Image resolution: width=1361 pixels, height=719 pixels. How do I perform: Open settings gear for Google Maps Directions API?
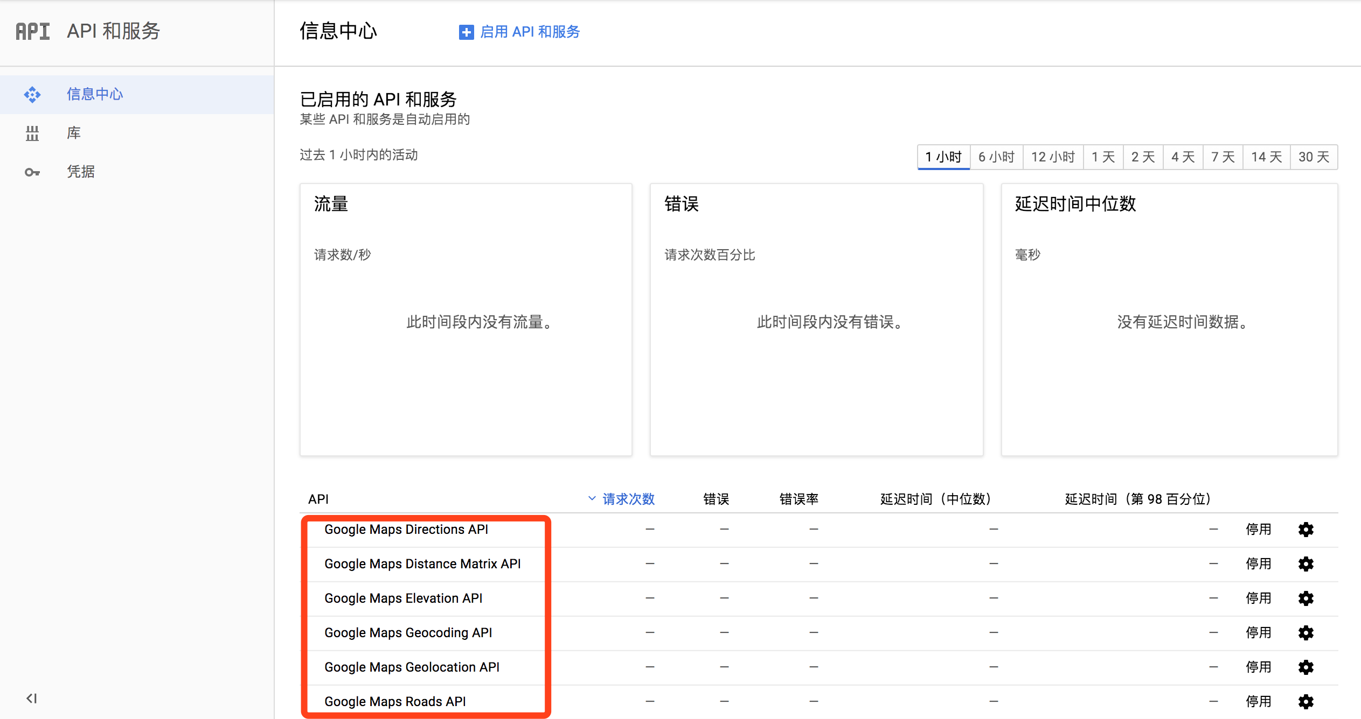1306,530
